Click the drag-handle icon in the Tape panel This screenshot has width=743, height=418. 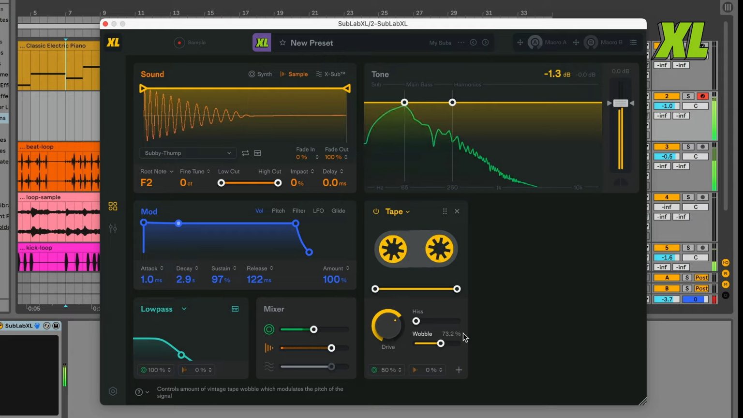coord(445,211)
